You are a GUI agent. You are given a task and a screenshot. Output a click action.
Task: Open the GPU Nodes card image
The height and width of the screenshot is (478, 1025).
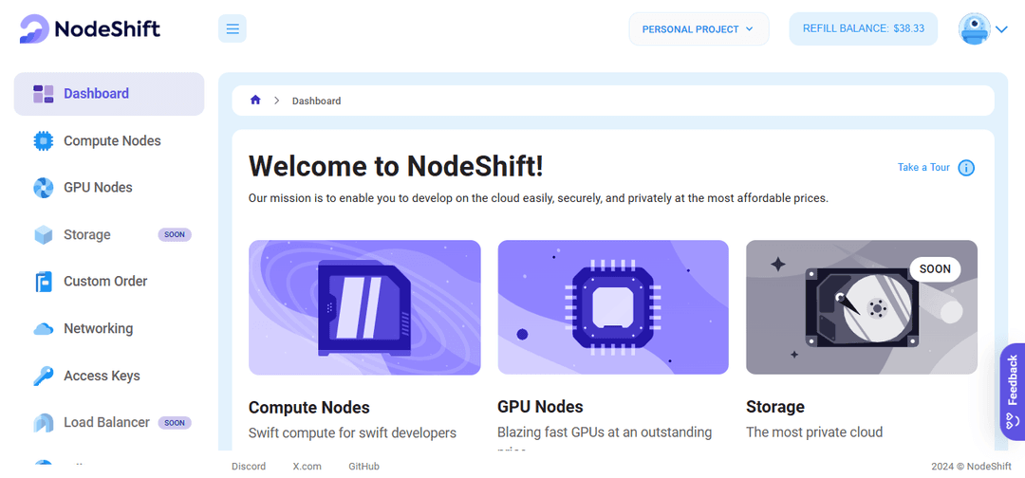[x=613, y=307]
